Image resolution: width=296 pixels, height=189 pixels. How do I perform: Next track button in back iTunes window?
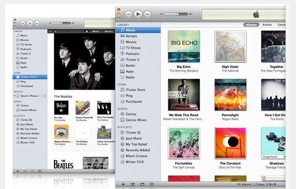[37, 23]
